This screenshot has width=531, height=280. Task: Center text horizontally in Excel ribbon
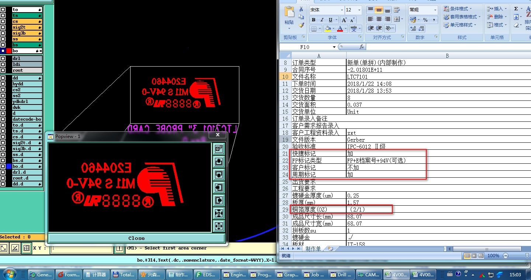pos(379,19)
